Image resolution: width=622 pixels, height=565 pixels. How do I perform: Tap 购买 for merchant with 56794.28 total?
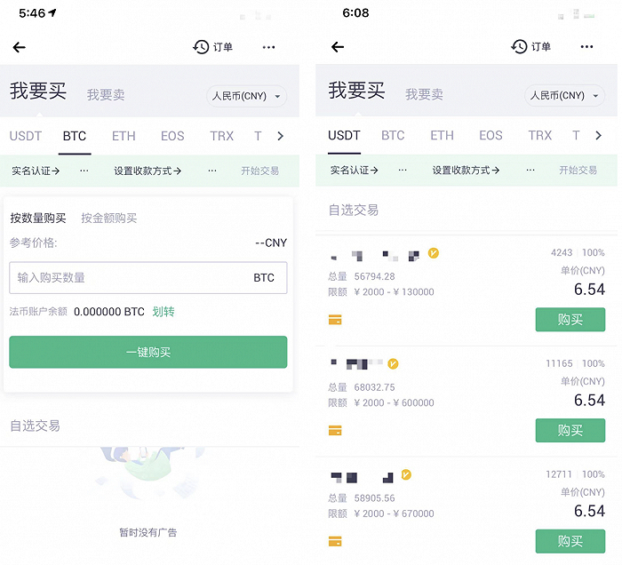click(570, 320)
